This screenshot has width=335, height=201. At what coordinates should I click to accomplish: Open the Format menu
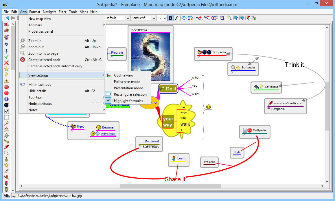pyautogui.click(x=35, y=12)
